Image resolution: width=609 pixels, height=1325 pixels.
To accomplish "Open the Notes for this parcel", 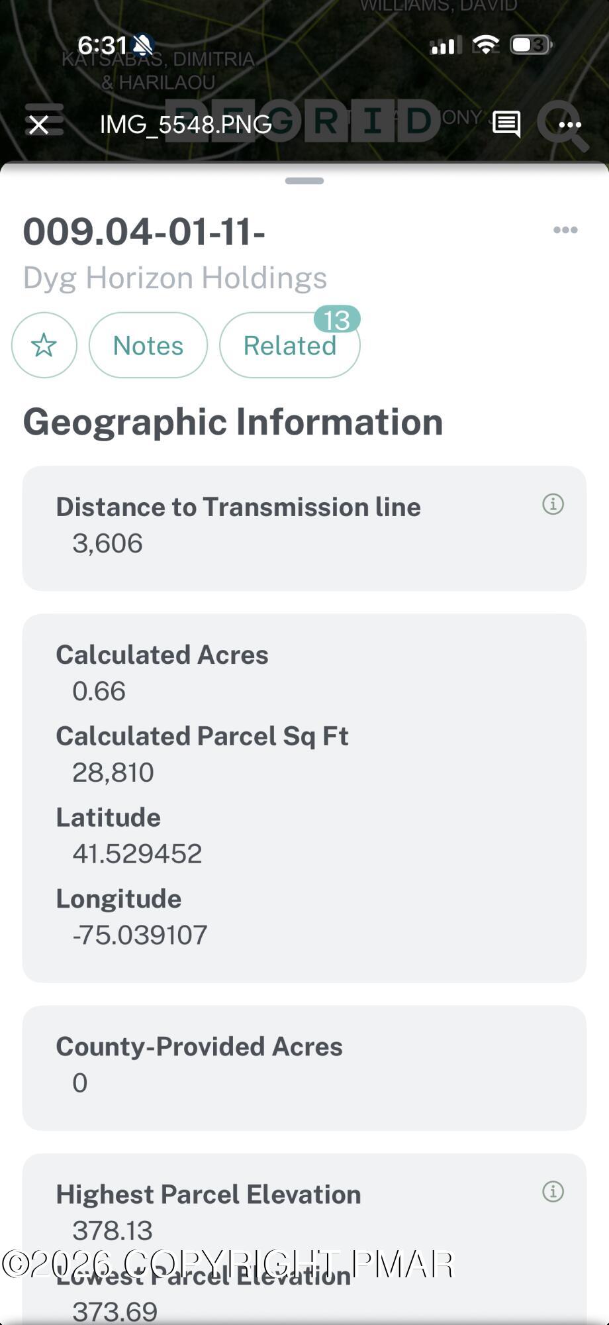I will coord(148,345).
